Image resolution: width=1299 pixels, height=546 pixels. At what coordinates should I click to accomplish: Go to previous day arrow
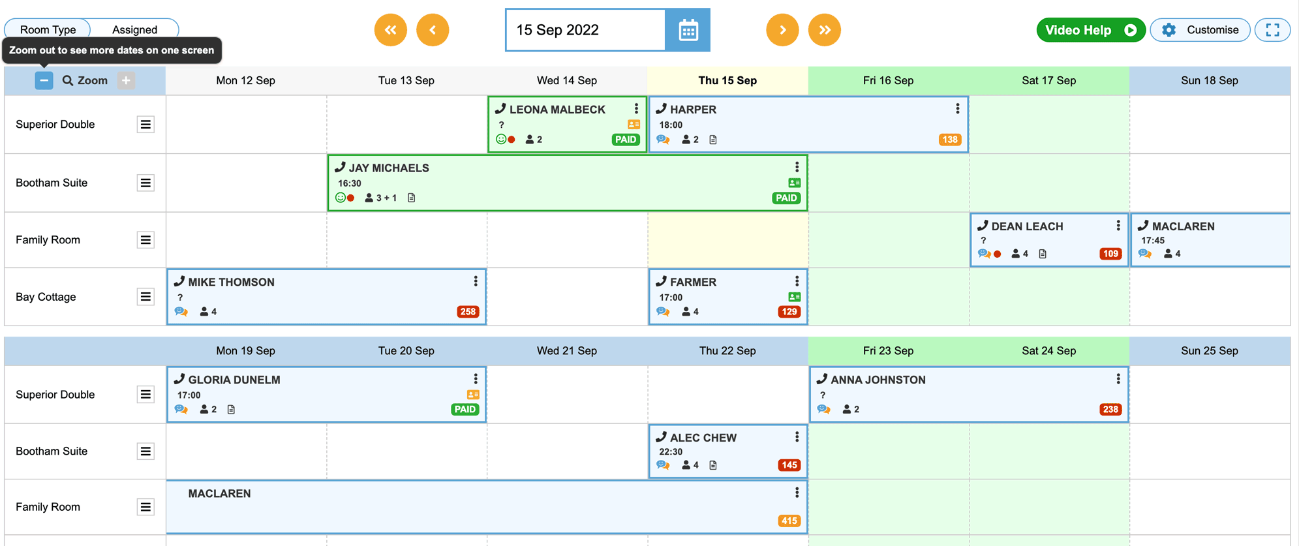pos(433,30)
